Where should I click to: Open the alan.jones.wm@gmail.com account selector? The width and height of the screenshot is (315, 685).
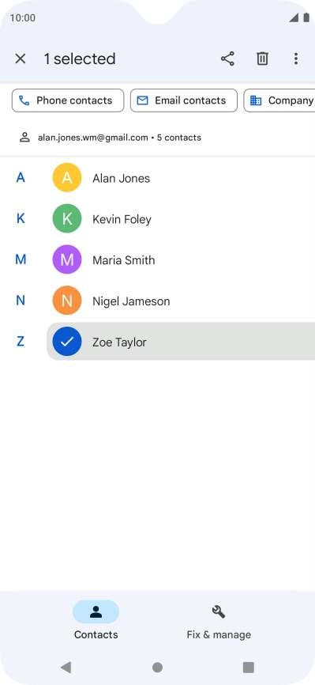click(110, 138)
